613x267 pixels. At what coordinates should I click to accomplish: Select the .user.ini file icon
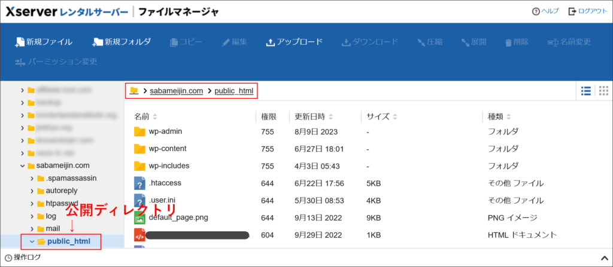(x=139, y=200)
